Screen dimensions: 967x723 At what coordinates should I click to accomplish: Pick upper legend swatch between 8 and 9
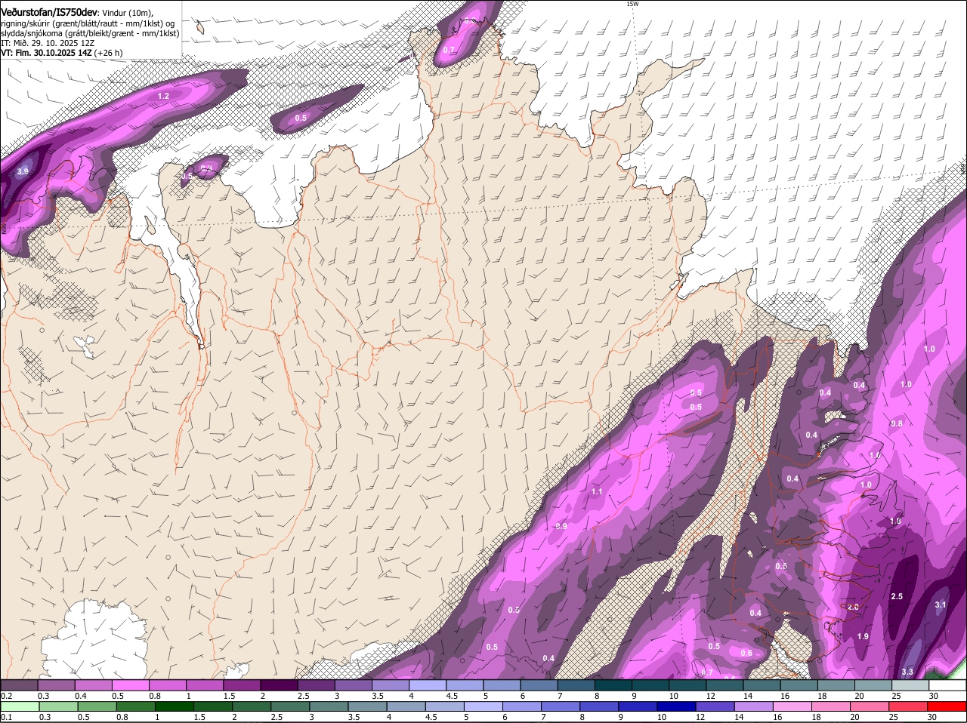pyautogui.click(x=612, y=685)
